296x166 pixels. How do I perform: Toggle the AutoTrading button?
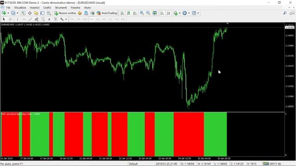[107, 13]
